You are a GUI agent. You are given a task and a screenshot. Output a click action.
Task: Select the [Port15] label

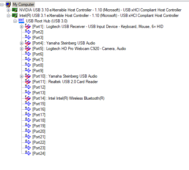39,104
